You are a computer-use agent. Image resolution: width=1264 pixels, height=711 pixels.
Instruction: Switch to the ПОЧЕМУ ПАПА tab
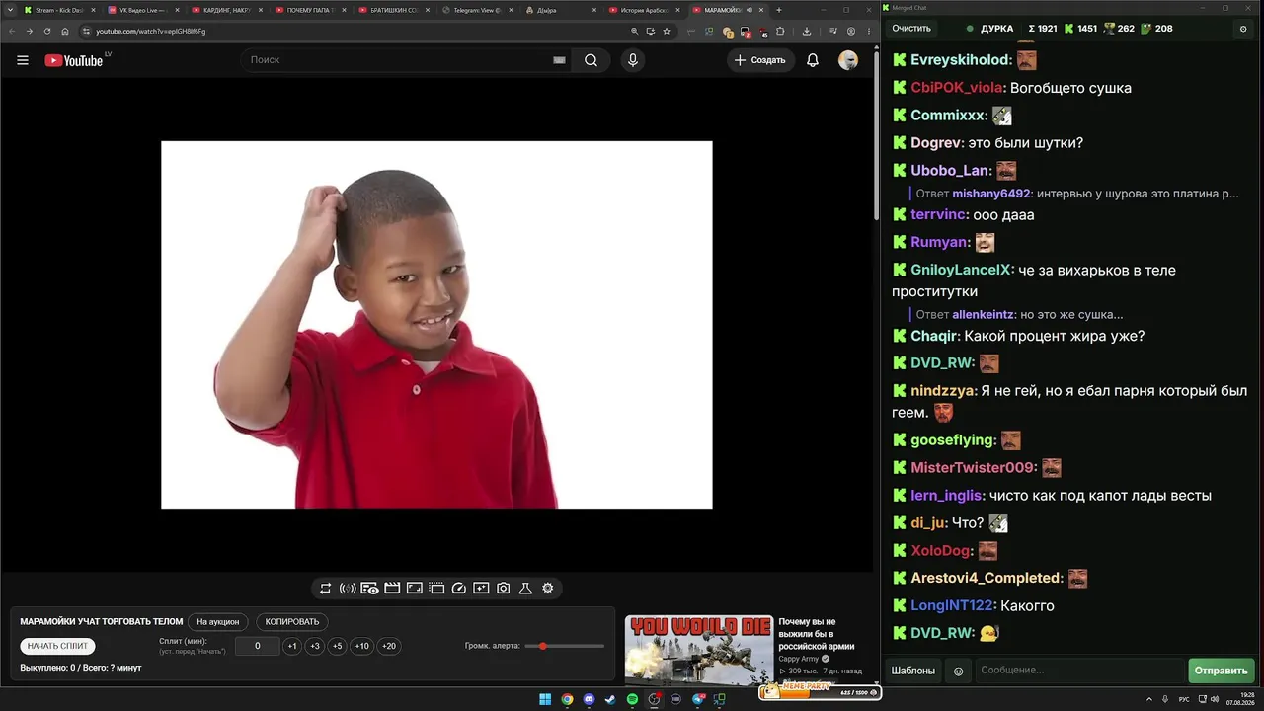click(x=311, y=10)
